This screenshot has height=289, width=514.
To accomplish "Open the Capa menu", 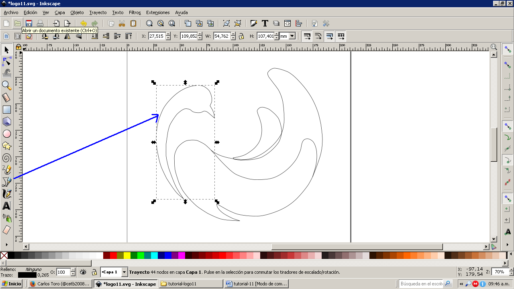I will [60, 12].
